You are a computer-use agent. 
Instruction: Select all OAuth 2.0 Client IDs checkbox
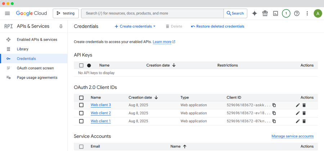pos(81,97)
